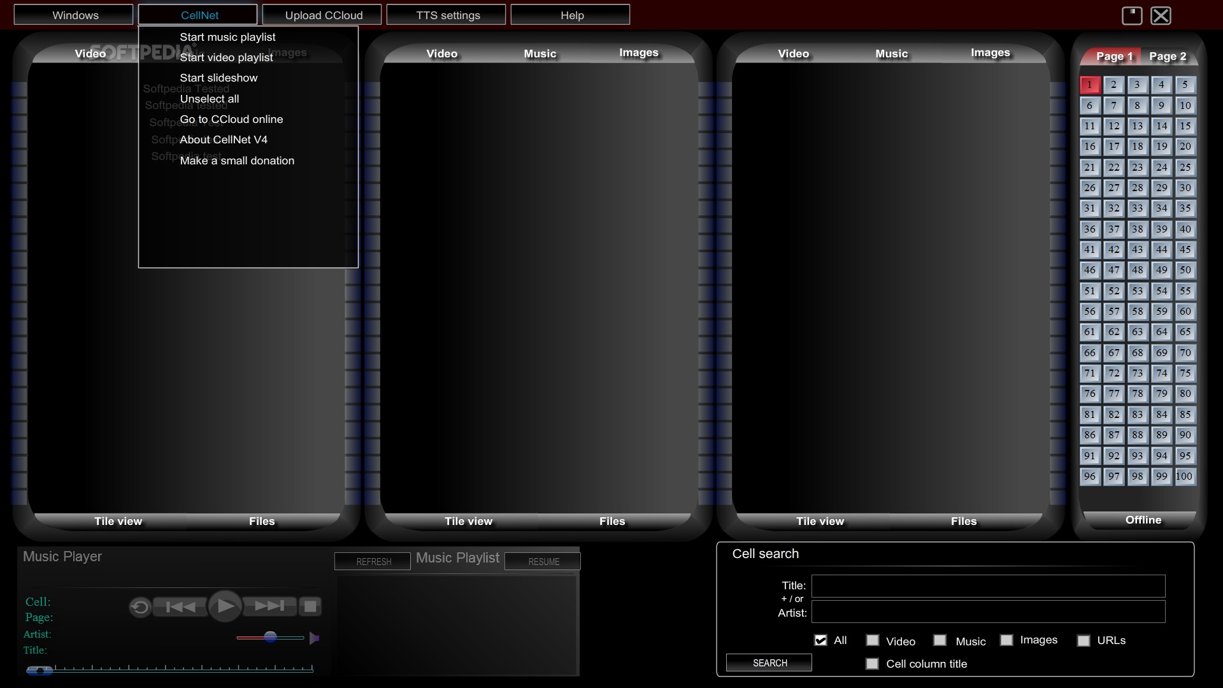Open the Music tab in middle panel
Screen dimensions: 1223x688
tap(540, 54)
